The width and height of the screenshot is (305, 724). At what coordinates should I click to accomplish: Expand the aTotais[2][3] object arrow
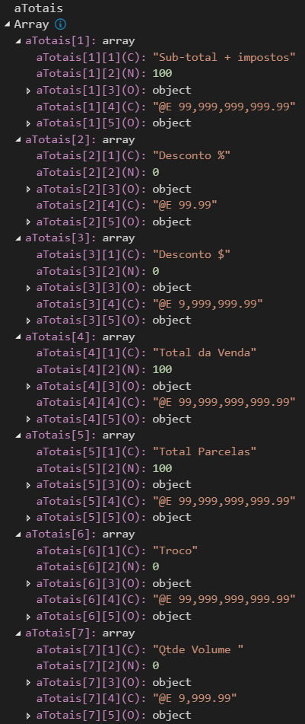point(29,189)
